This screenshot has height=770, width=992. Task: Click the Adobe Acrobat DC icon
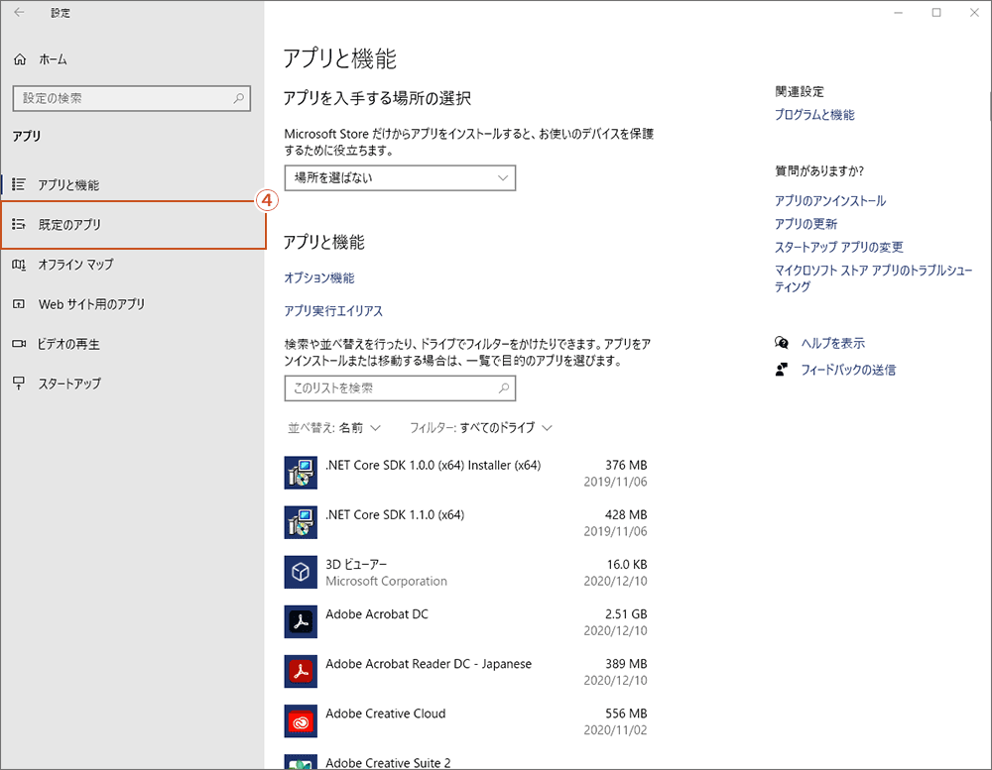click(301, 621)
